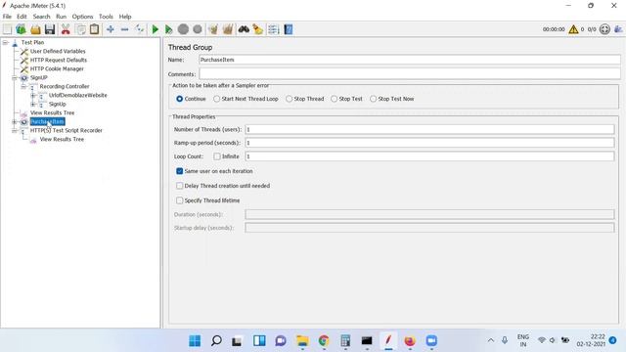Click Start no pauses icon
626x352 pixels.
point(168,29)
